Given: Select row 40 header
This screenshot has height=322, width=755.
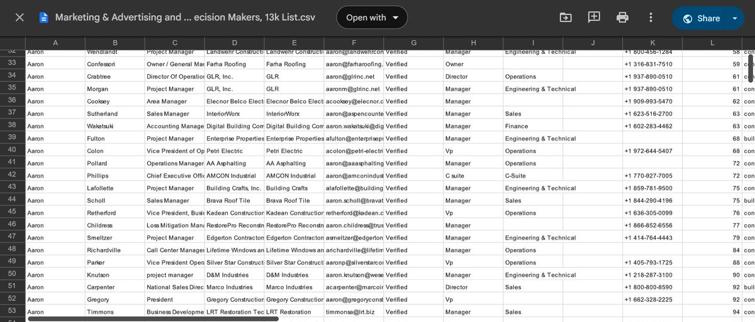Looking at the screenshot, I should click(13, 151).
